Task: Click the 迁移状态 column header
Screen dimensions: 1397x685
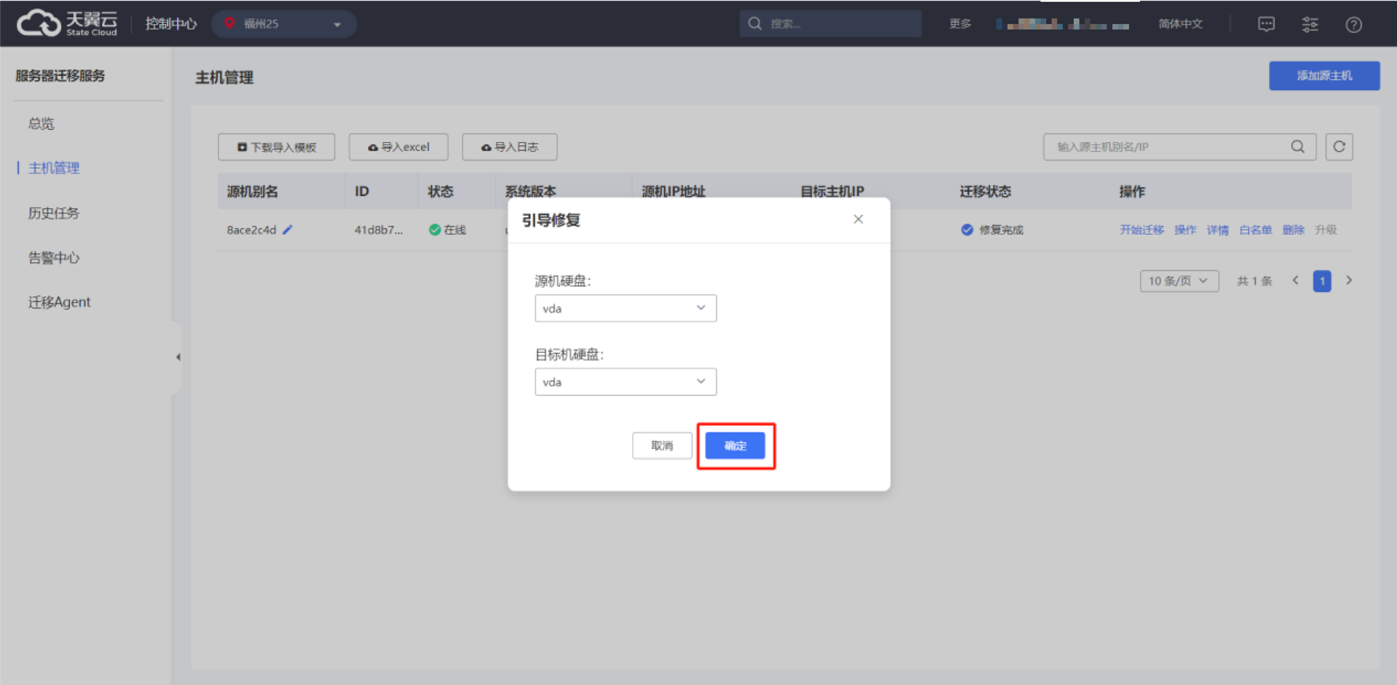Action: pyautogui.click(x=985, y=191)
